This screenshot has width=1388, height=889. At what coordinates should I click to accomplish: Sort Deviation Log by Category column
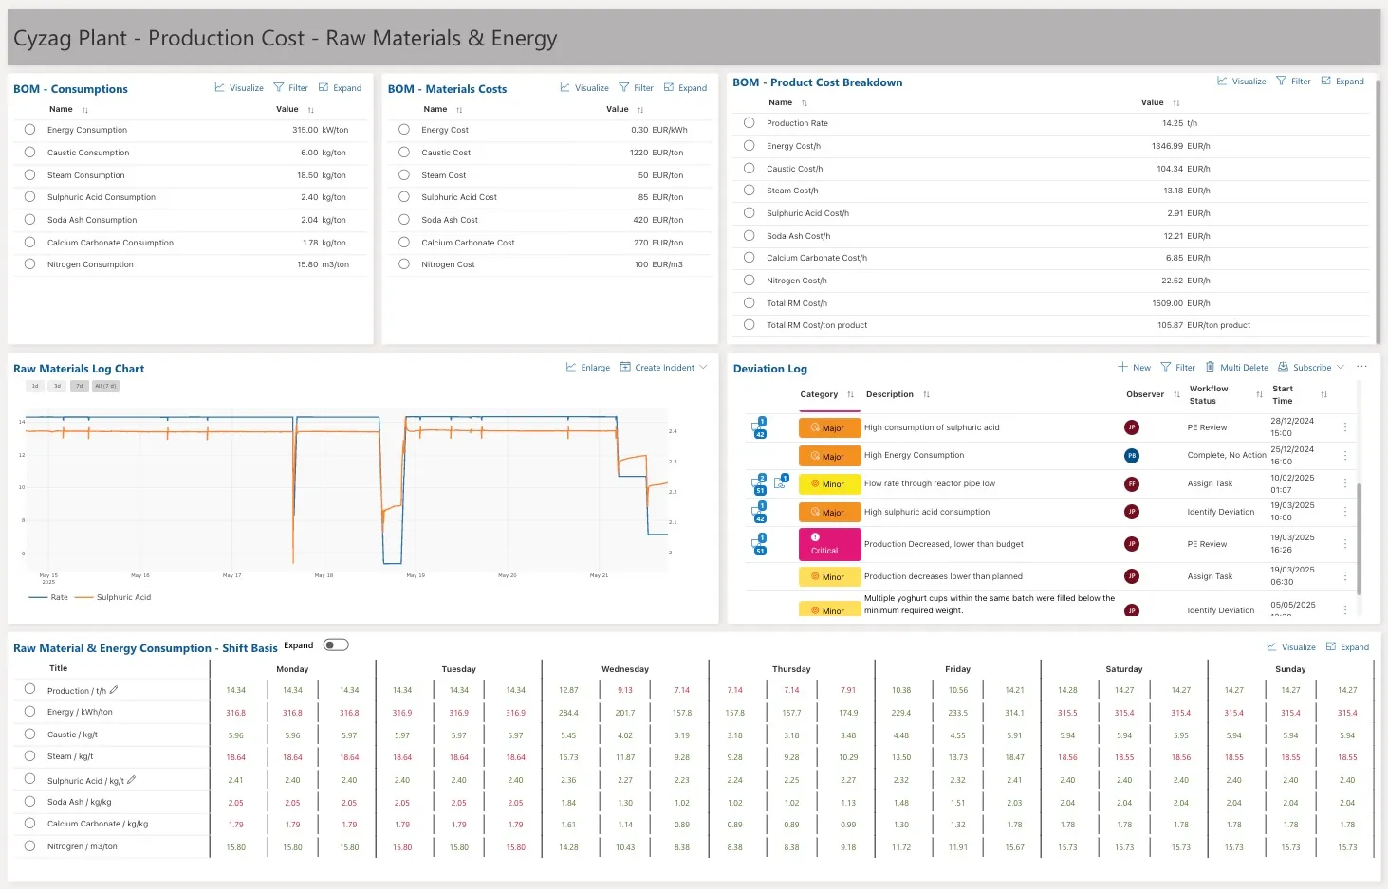[x=851, y=394]
